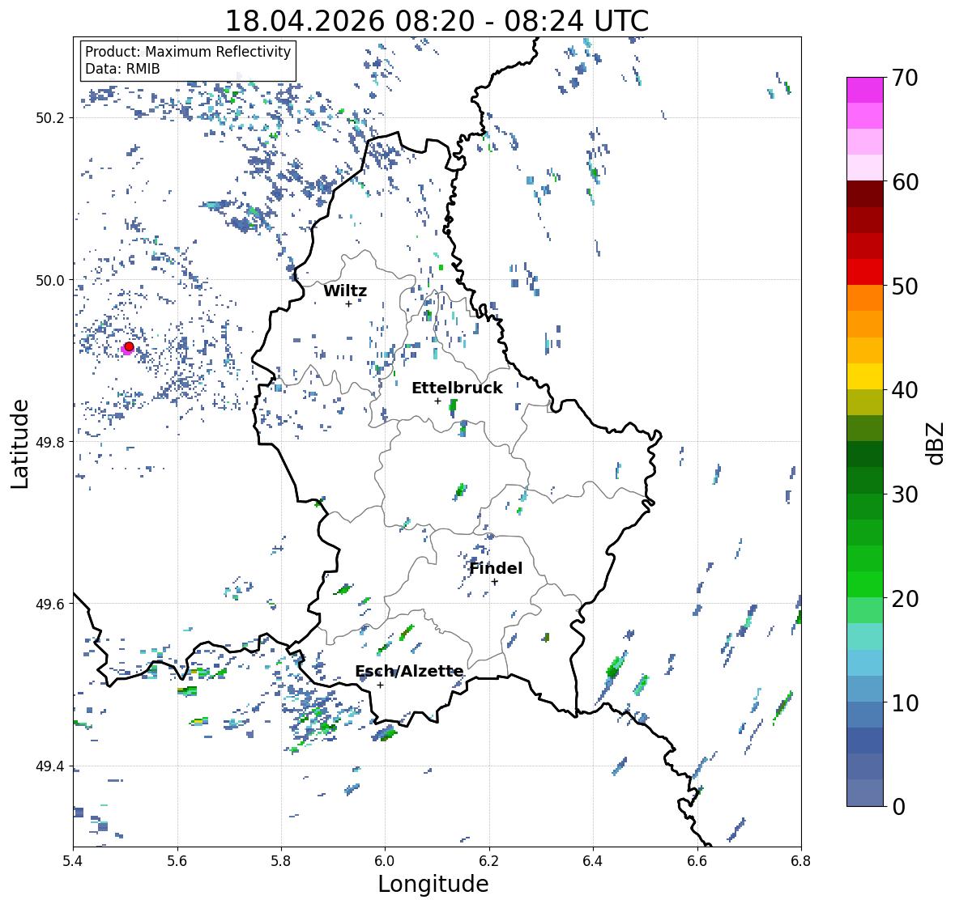The width and height of the screenshot is (955, 904).
Task: Click the Wiltz station cross marker
Action: 348,303
